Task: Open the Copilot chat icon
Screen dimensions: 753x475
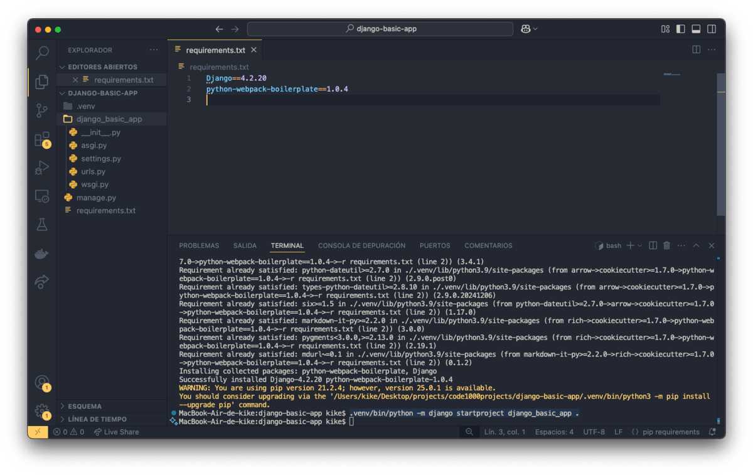Action: (x=525, y=29)
